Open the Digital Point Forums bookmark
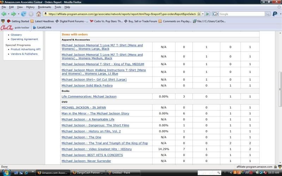This screenshot has width=282, height=176. 72,21
